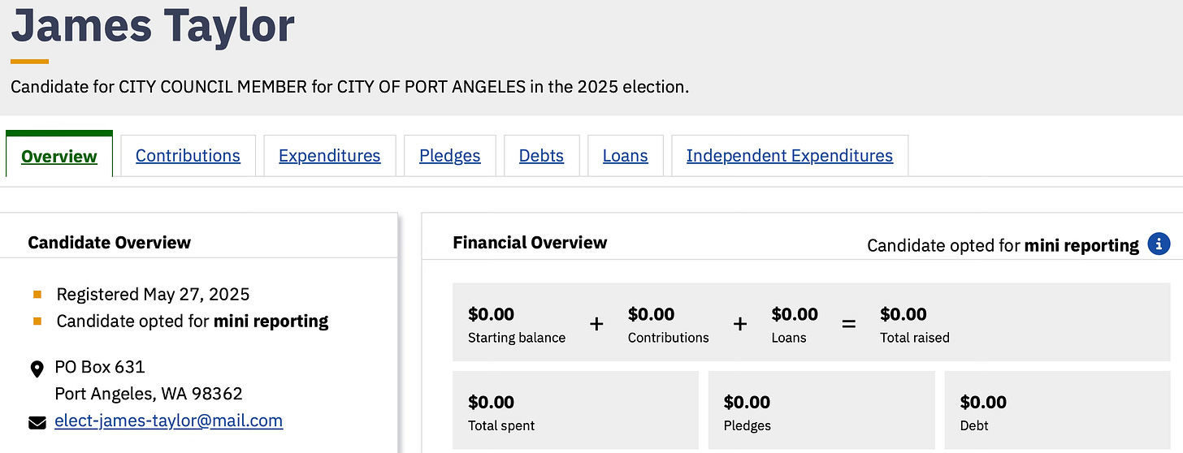The height and width of the screenshot is (453, 1183).
Task: View the Loans tab
Action: point(625,156)
